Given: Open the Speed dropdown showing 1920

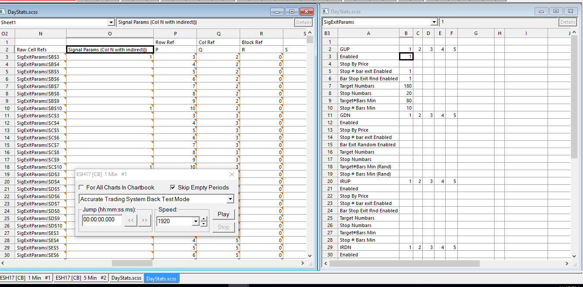Looking at the screenshot, I should click(196, 221).
